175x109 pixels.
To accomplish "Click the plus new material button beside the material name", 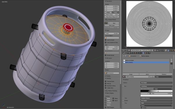I will (151, 77).
